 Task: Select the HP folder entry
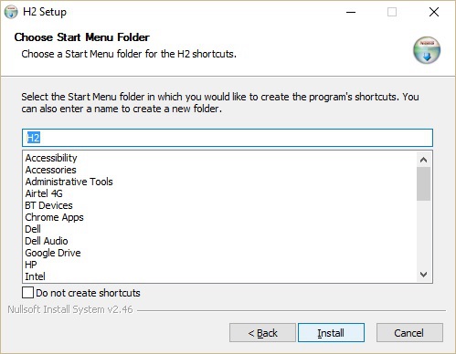click(x=31, y=265)
